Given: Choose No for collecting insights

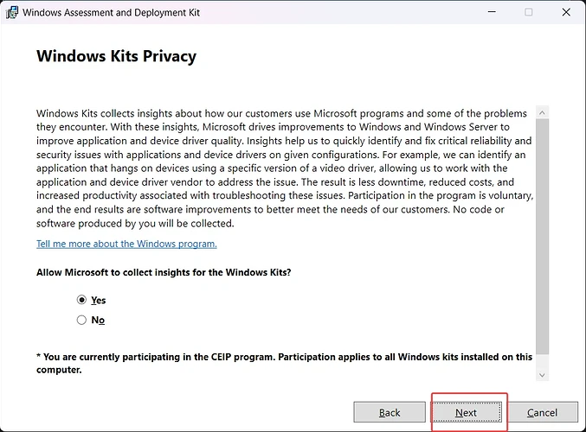Looking at the screenshot, I should point(82,320).
